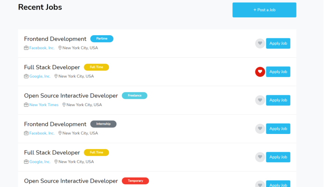Click the Full Time badge on second Full Stack Developer
The width and height of the screenshot is (327, 187).
pos(96,153)
